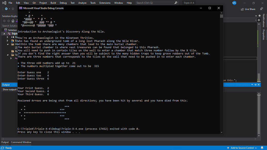Click the console icon in the Debug Console title bar
The image size is (267, 150).
coord(21,8)
